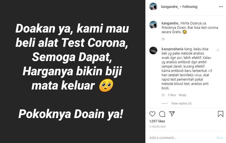Expand View replies (3)
This screenshot has width=226, height=143.
pos(181,104)
